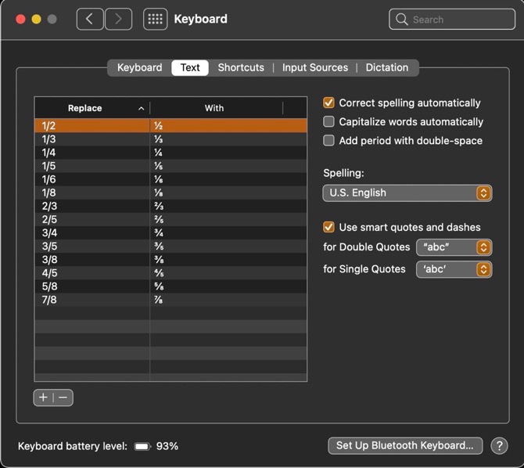This screenshot has height=468, width=524.
Task: Click the With column header
Action: (216, 108)
